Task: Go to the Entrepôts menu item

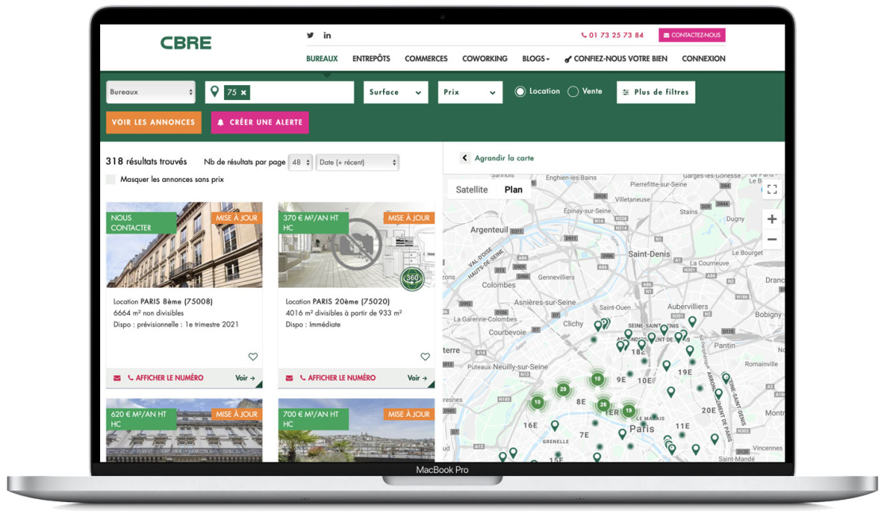Action: click(371, 58)
